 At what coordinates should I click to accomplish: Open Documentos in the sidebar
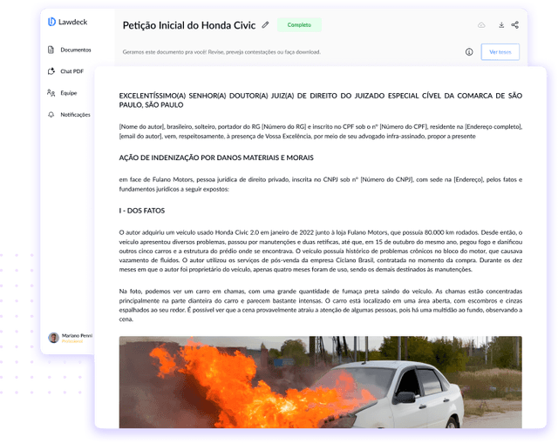click(70, 50)
